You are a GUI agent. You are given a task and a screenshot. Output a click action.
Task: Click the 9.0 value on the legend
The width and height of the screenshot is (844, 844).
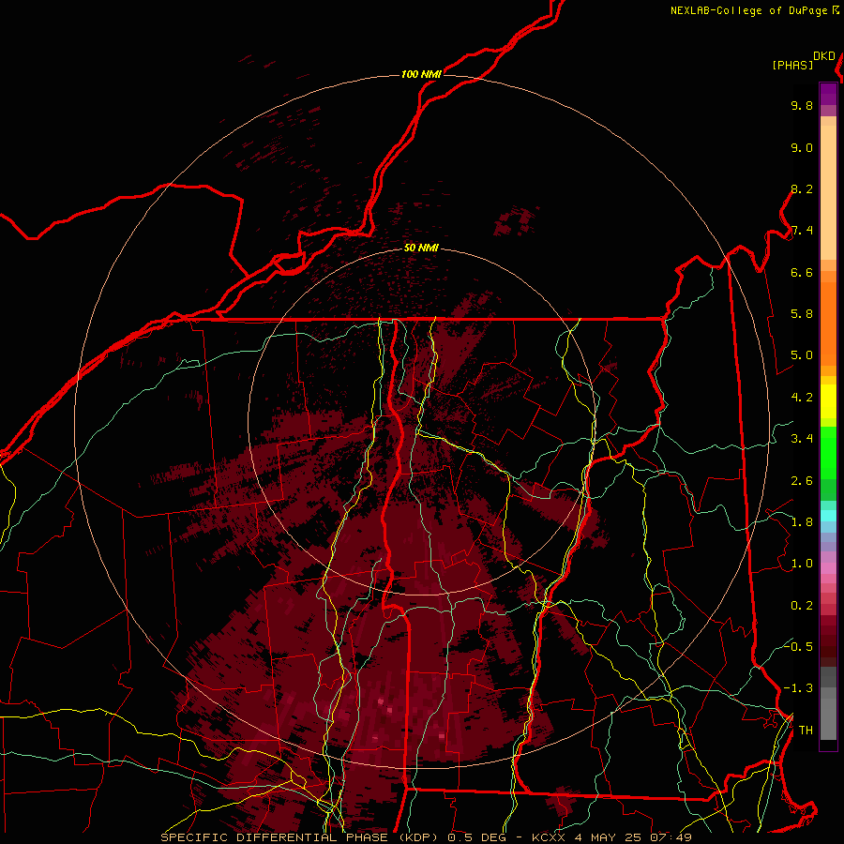[802, 147]
